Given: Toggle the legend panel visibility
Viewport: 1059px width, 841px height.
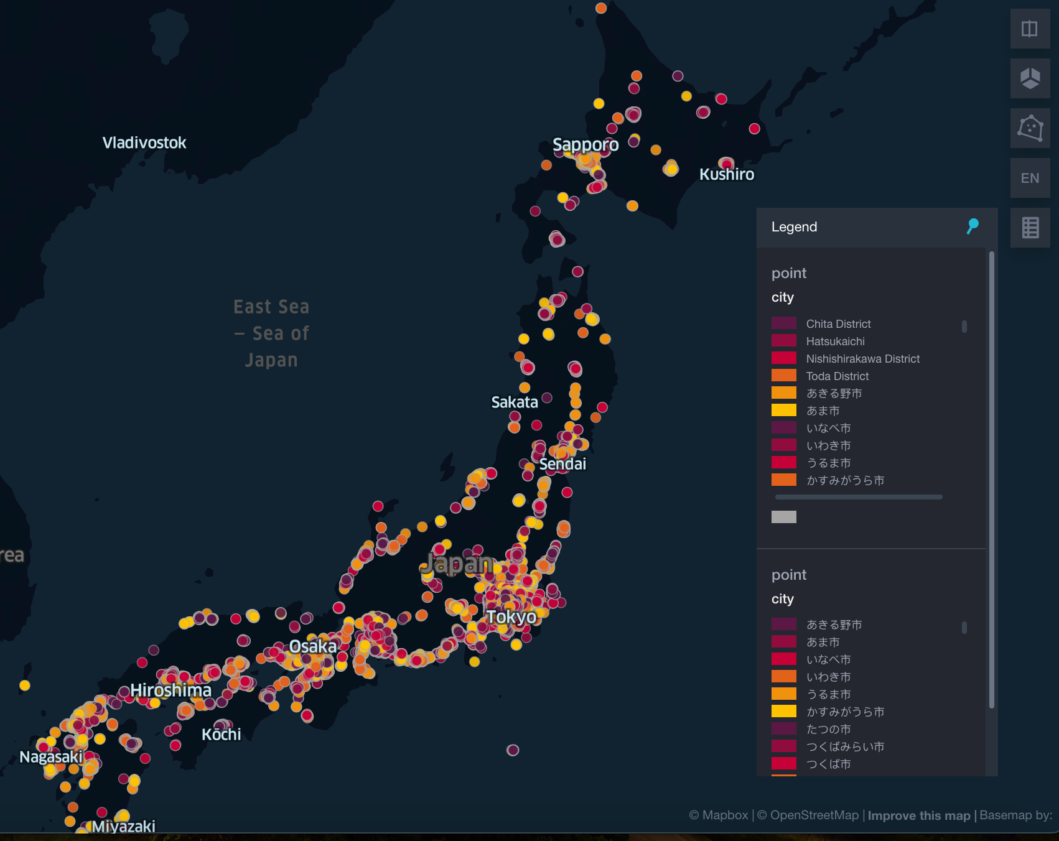Looking at the screenshot, I should click(1030, 228).
